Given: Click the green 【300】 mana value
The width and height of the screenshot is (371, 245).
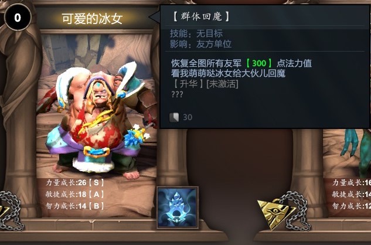Looking at the screenshot, I should click(x=259, y=63).
